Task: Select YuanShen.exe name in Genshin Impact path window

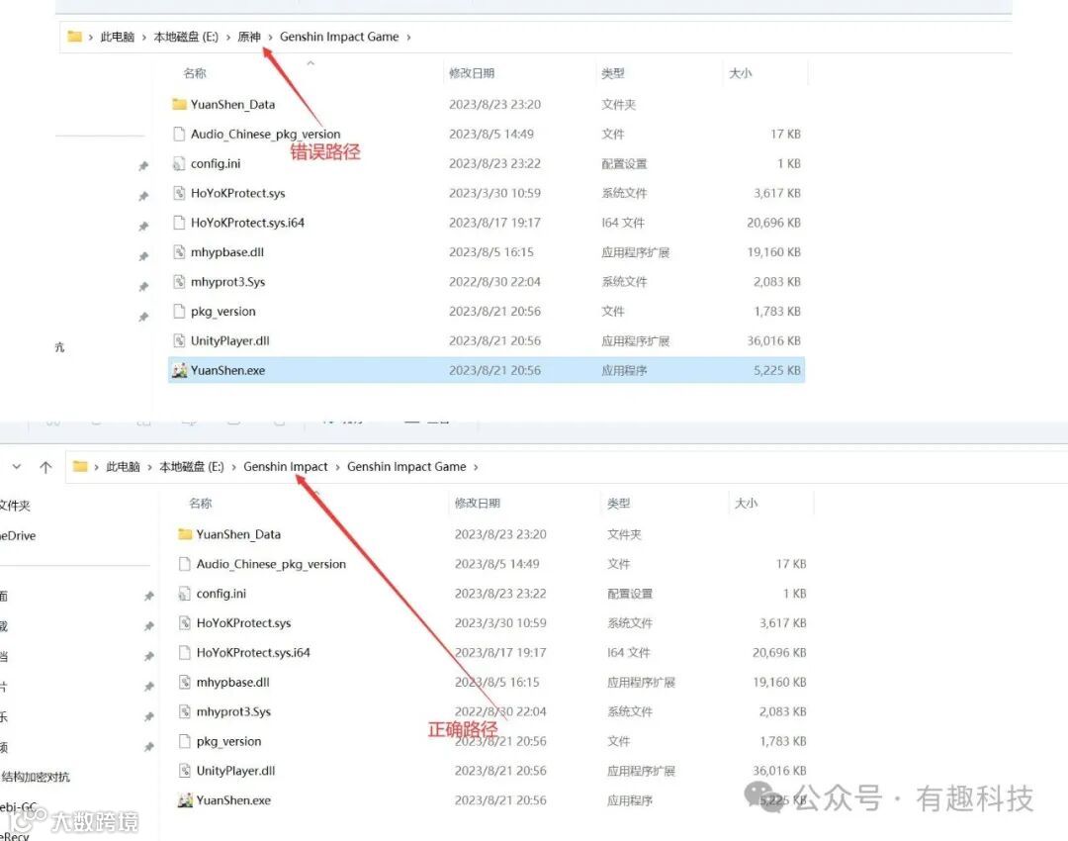Action: coord(233,800)
